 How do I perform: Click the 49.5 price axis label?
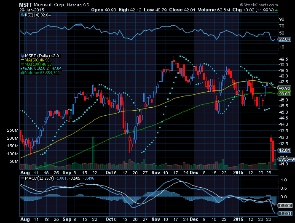(283, 59)
